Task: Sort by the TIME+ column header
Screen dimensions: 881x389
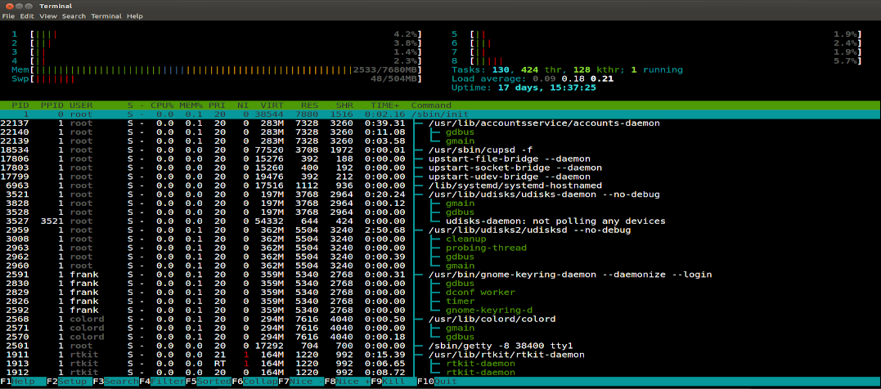Action: point(385,105)
